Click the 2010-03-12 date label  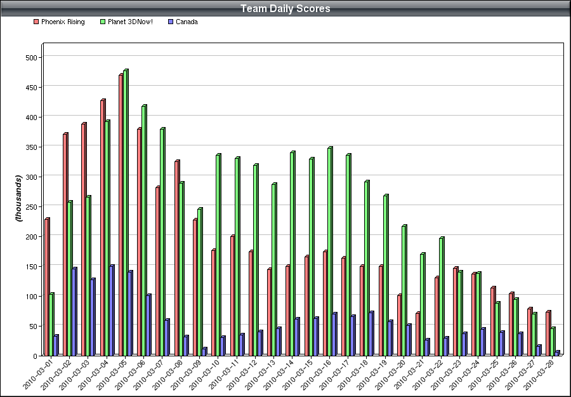click(242, 373)
